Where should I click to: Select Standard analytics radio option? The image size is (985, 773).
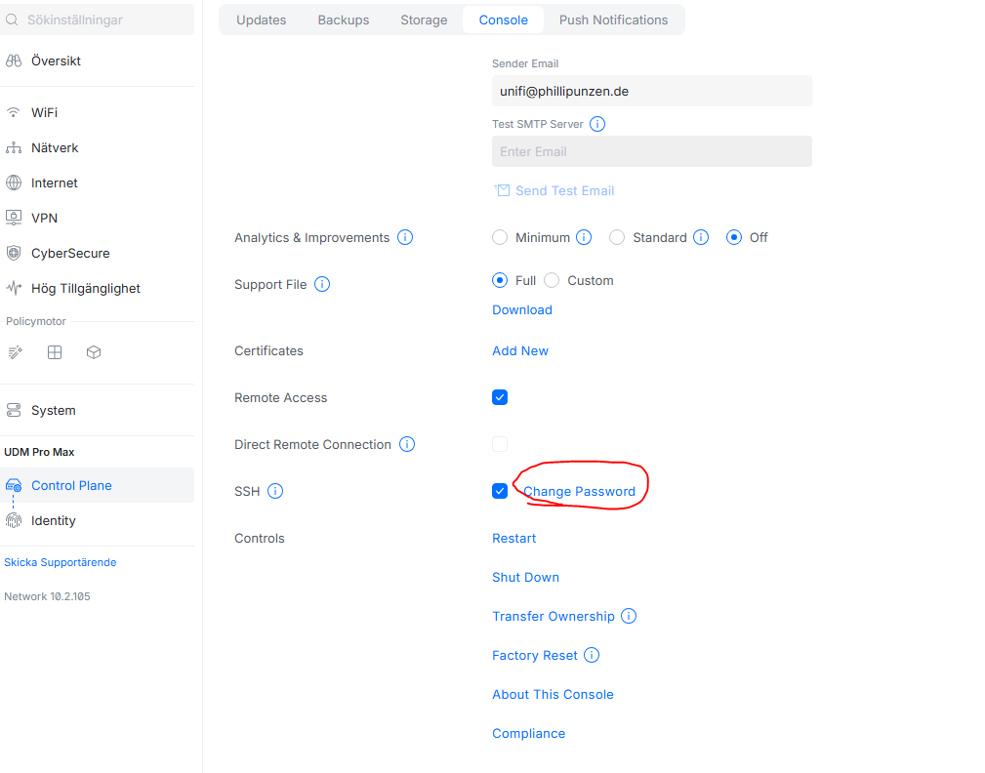pyautogui.click(x=617, y=237)
